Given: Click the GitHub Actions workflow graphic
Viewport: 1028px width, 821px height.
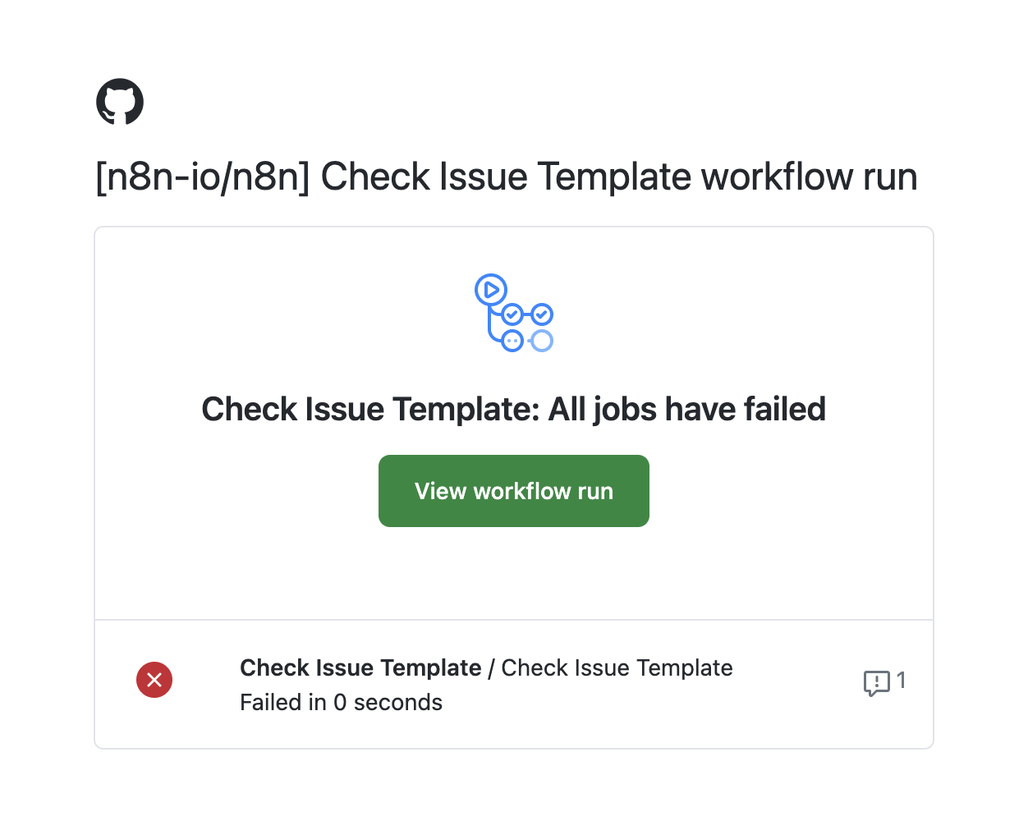Looking at the screenshot, I should pos(514,313).
